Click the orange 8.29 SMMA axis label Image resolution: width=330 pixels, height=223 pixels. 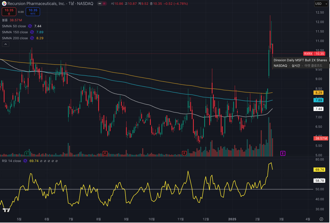[318, 92]
